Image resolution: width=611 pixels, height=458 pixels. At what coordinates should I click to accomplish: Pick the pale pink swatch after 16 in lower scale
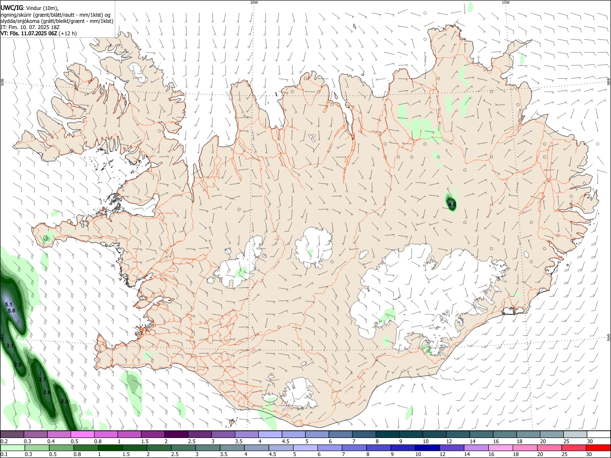pos(500,448)
